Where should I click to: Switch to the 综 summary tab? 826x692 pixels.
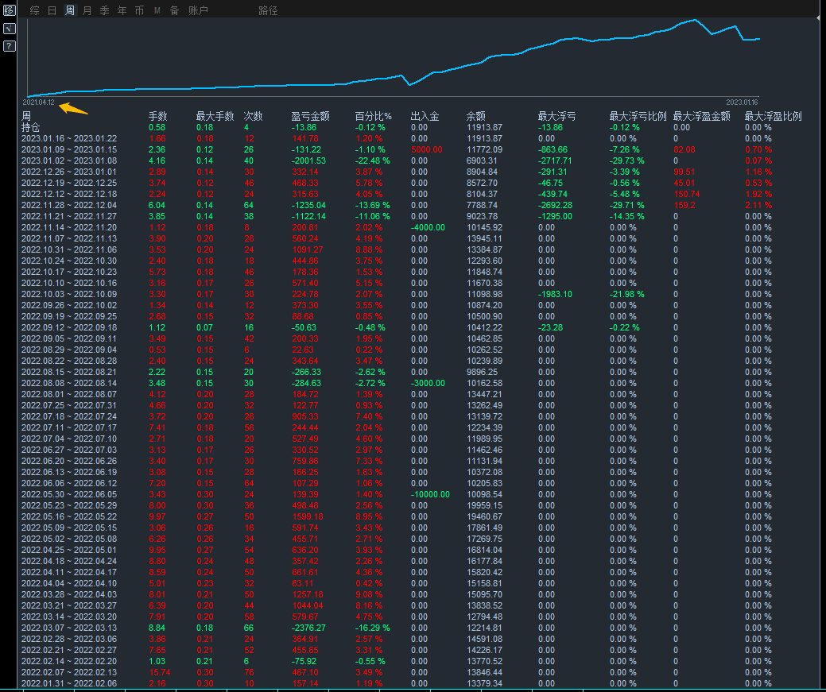coord(35,10)
